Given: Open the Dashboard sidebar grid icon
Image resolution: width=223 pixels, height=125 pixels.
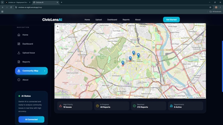Looking at the screenshot, I should coord(19,44).
